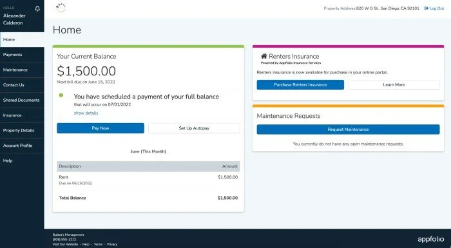The image size is (451, 248).
Task: Open Help from the sidebar
Action: pos(22,161)
